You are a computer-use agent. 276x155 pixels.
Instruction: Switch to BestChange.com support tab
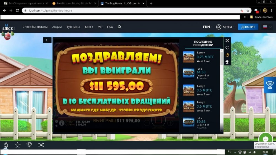[x=26, y=3]
